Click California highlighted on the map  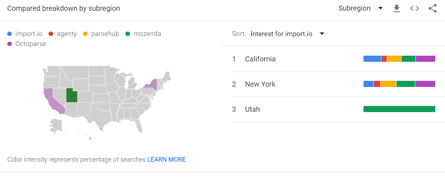pyautogui.click(x=53, y=101)
